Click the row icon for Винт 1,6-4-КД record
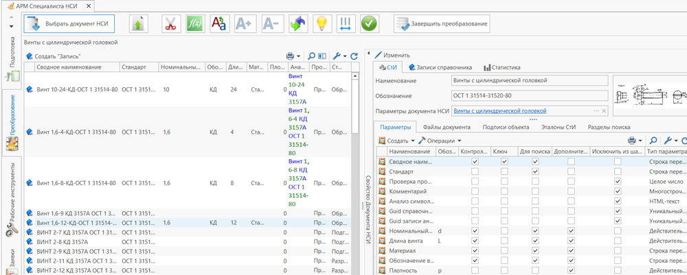Image resolution: width=687 pixels, height=275 pixels. [30, 132]
